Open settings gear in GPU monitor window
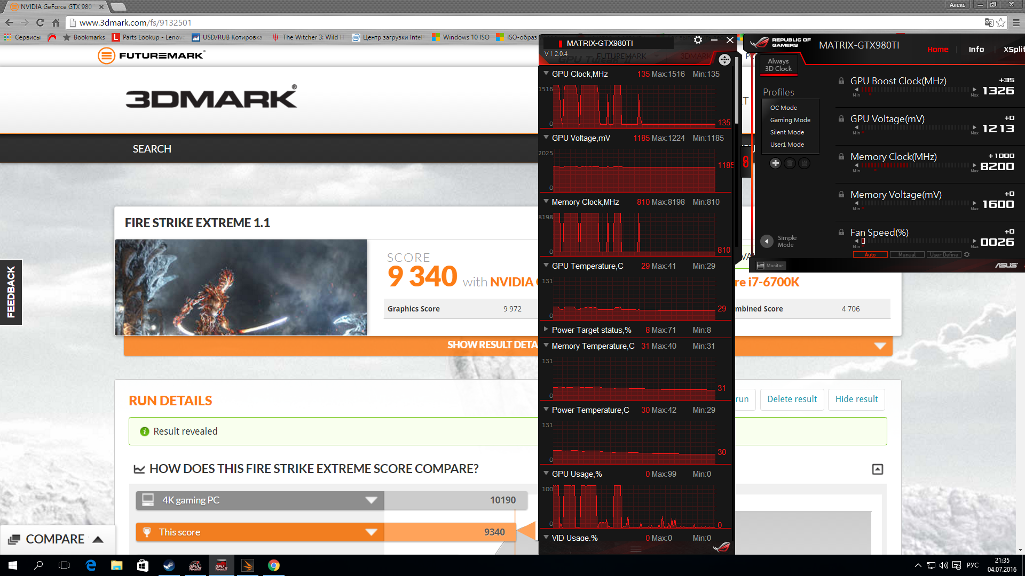The width and height of the screenshot is (1025, 576). click(698, 40)
